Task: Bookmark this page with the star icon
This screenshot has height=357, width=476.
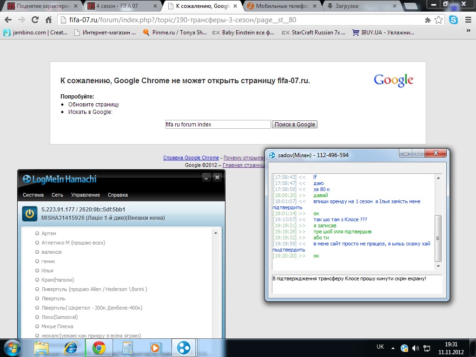Action: click(439, 20)
